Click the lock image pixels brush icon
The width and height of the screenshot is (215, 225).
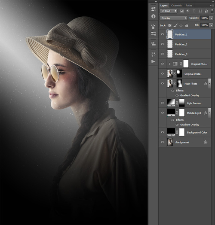click(x=175, y=25)
